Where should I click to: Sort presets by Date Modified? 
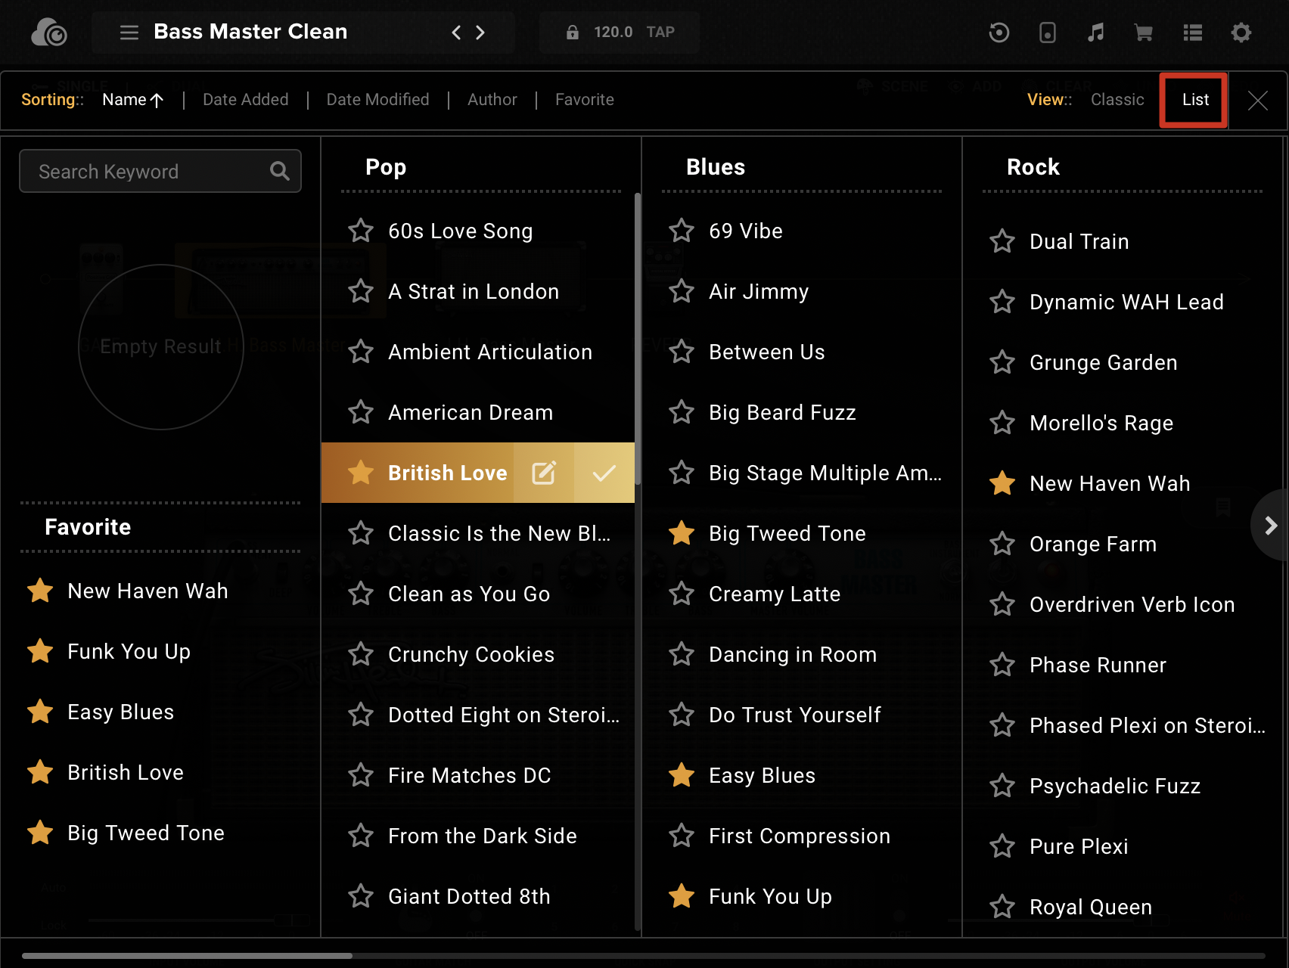(377, 100)
